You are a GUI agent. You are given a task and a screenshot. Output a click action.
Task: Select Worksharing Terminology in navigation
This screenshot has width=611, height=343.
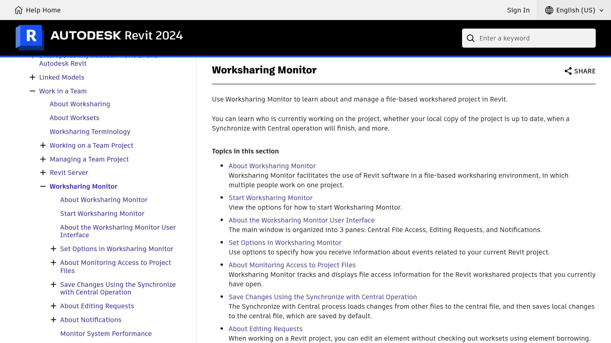(90, 131)
